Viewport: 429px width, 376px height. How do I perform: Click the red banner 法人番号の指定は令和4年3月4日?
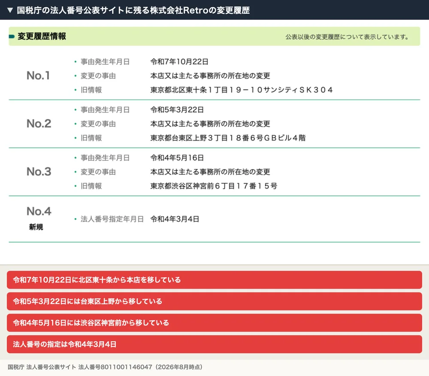(x=214, y=344)
